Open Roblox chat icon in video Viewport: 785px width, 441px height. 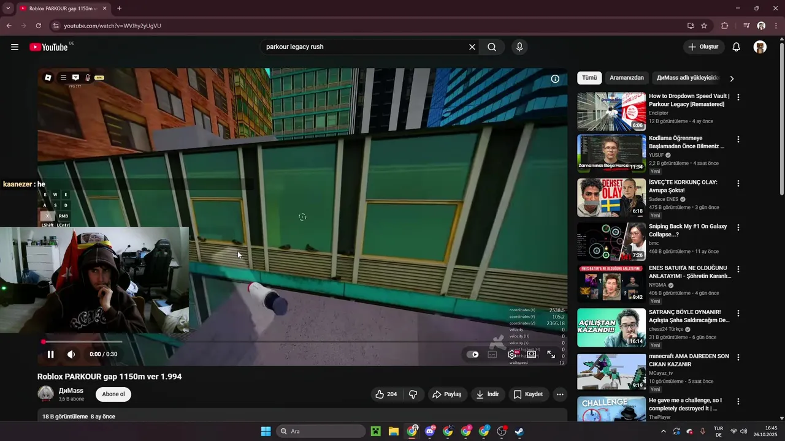[75, 78]
